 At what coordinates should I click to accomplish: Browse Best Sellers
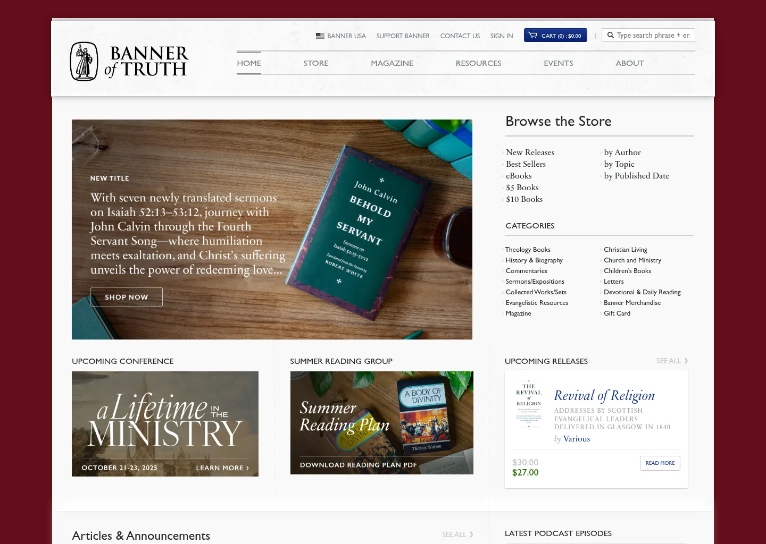[526, 164]
